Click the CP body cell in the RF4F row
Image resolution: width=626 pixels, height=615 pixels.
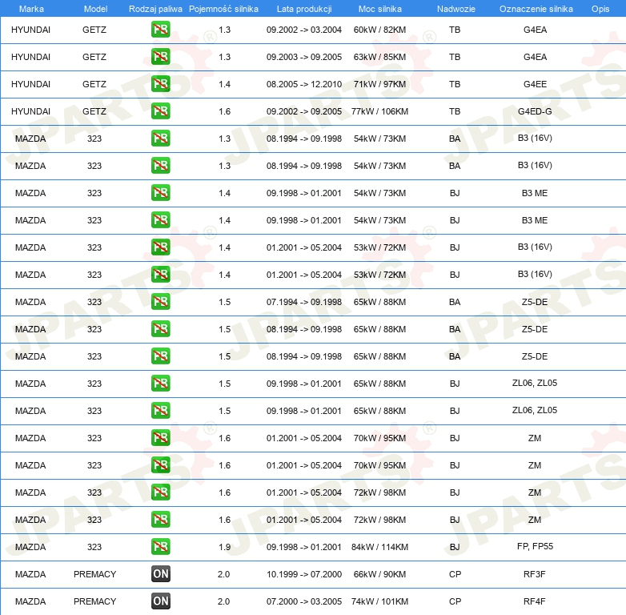click(455, 601)
